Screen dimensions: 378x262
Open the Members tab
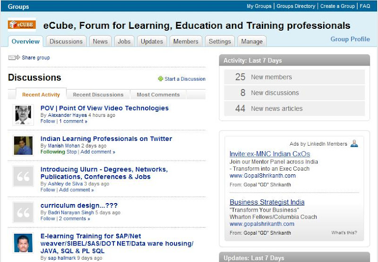186,41
